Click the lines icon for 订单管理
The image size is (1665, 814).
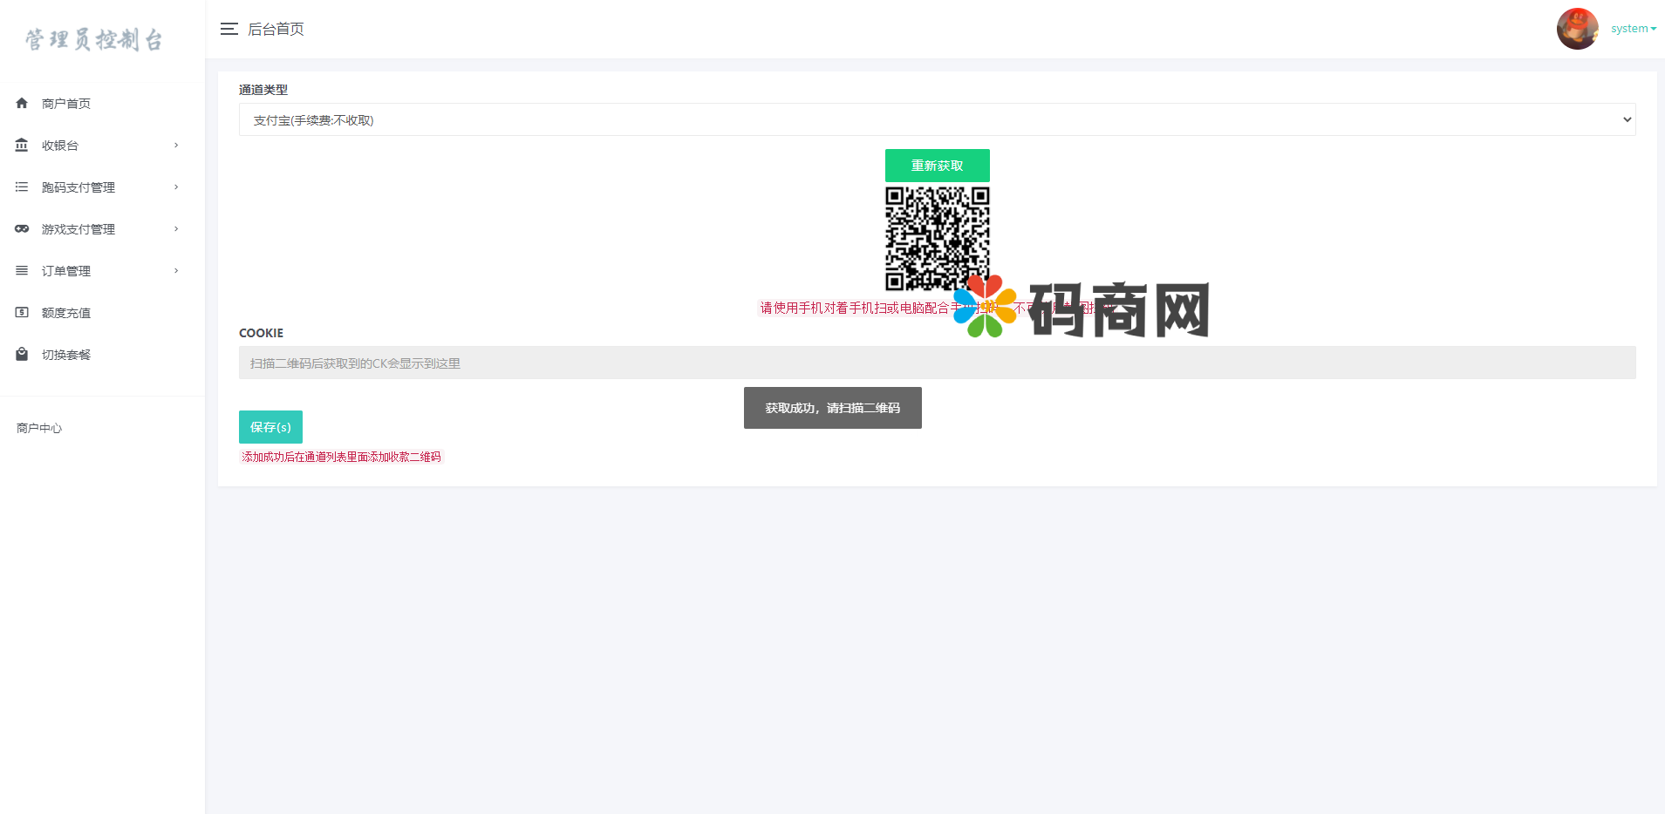(x=22, y=270)
